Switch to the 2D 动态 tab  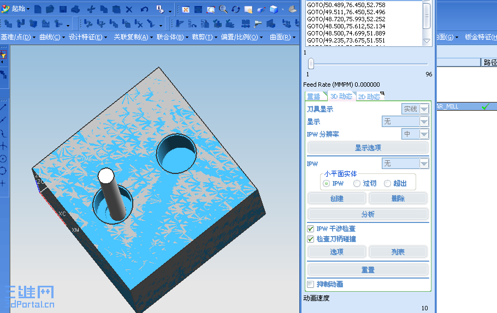tap(369, 97)
